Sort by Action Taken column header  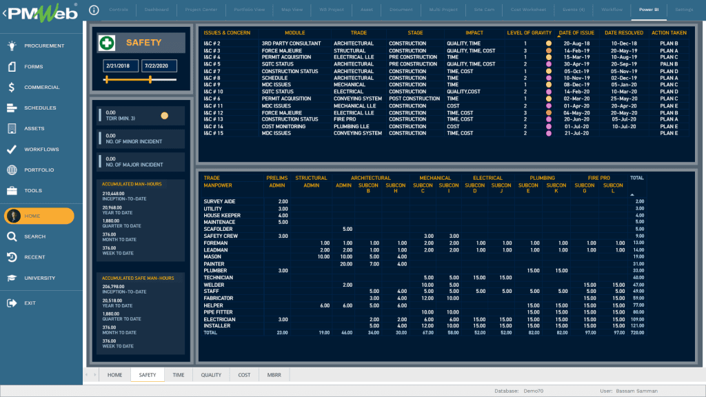(669, 33)
